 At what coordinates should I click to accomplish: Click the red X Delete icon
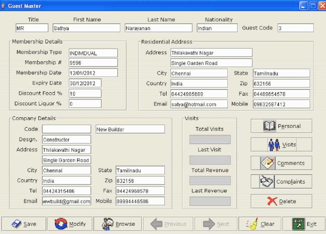coord(272,201)
